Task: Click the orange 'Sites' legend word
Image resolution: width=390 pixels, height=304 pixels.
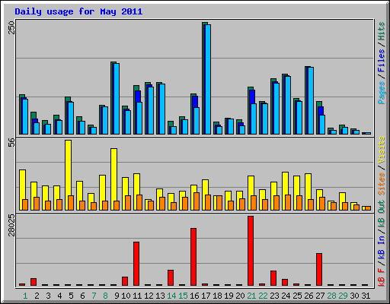Action: (381, 184)
